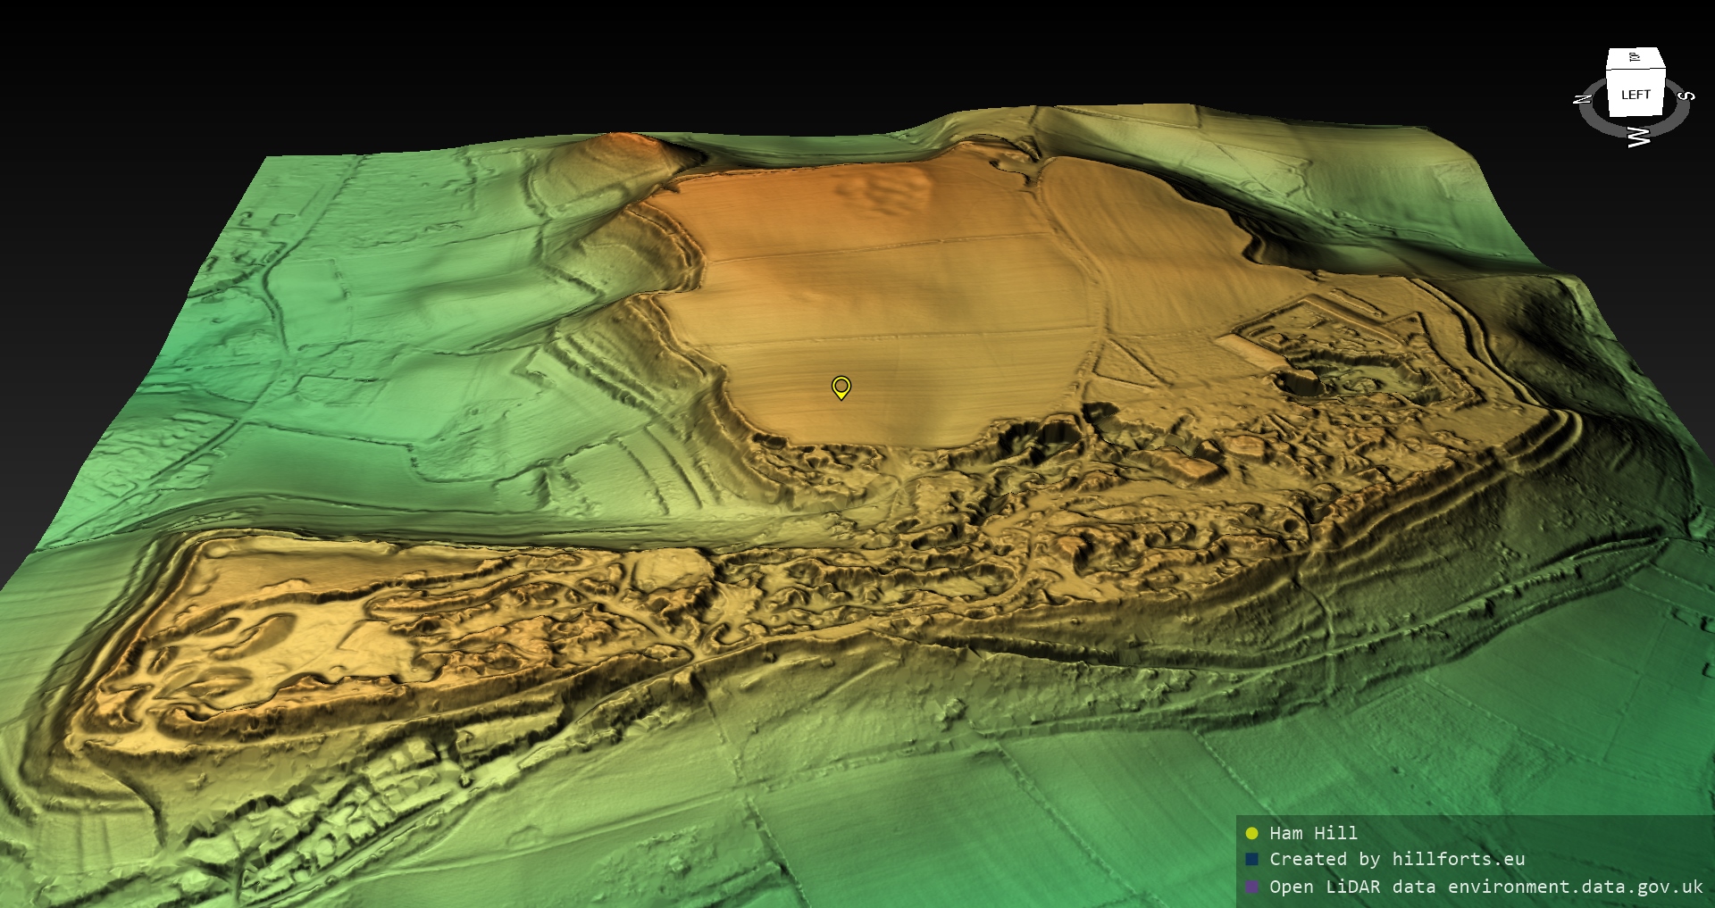The width and height of the screenshot is (1715, 908).
Task: Click the yellow Ham Hill map pin
Action: pyautogui.click(x=841, y=387)
